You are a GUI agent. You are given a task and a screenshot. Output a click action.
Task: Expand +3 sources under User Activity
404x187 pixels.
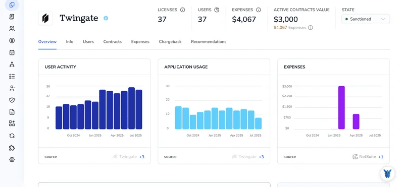(142, 157)
